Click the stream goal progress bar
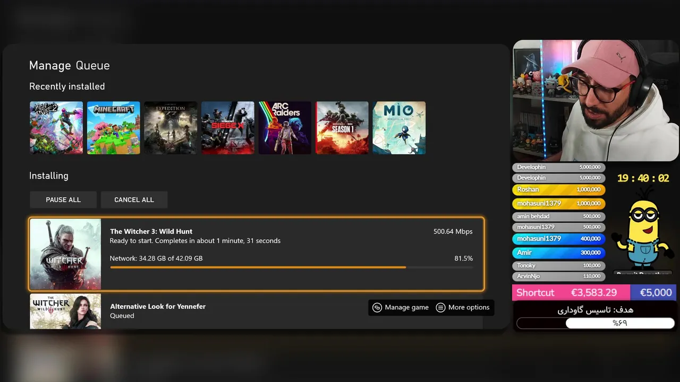680x382 pixels. [596, 323]
